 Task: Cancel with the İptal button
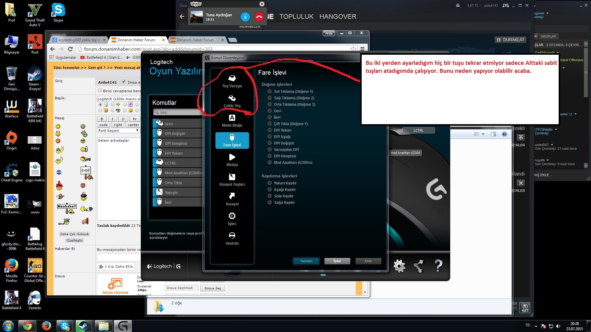tap(337, 261)
